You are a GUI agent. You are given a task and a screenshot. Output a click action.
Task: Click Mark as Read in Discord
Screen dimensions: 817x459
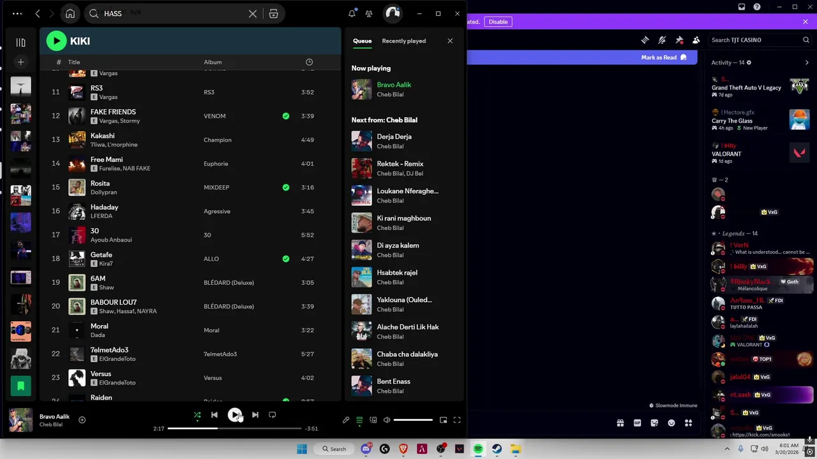pyautogui.click(x=664, y=57)
